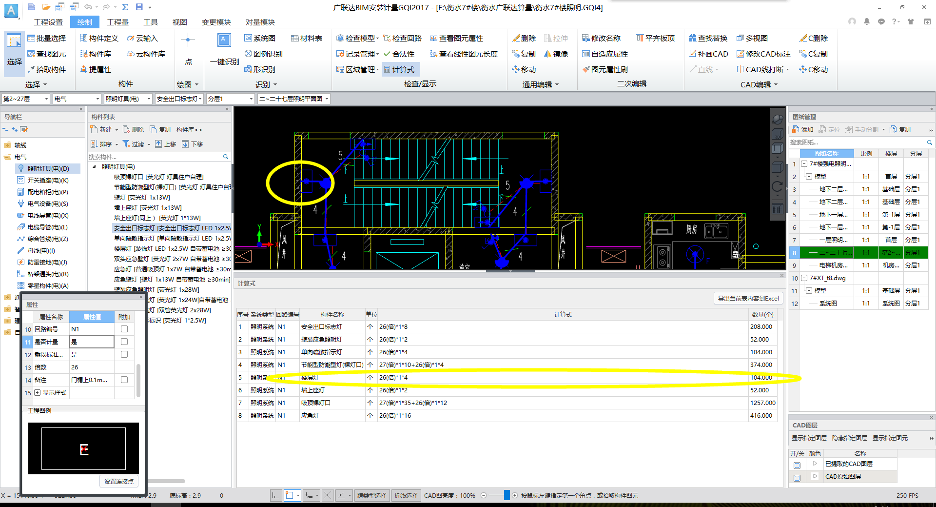936x507 pixels.
Task: Open drawing dropdown 二~二十七层照明平面图
Action: (294, 99)
